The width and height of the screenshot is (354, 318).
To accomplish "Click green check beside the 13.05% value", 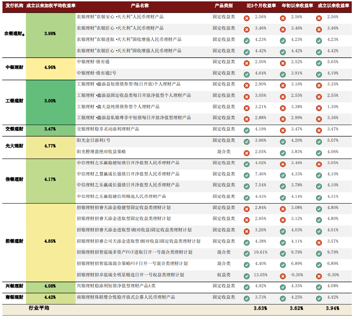I will [x=247, y=276].
